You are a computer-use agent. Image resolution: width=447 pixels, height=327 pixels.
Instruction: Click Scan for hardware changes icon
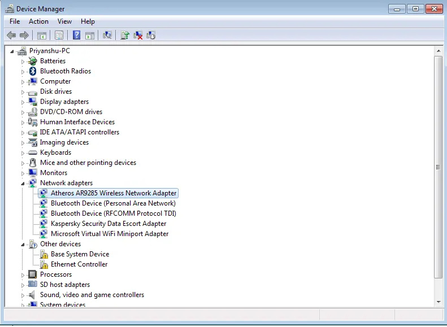click(107, 36)
